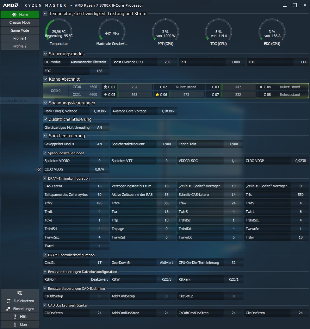Screen dimensions: 310x329
Task: Collapse the Kerne-Abschnitt section
Action: pos(45,79)
